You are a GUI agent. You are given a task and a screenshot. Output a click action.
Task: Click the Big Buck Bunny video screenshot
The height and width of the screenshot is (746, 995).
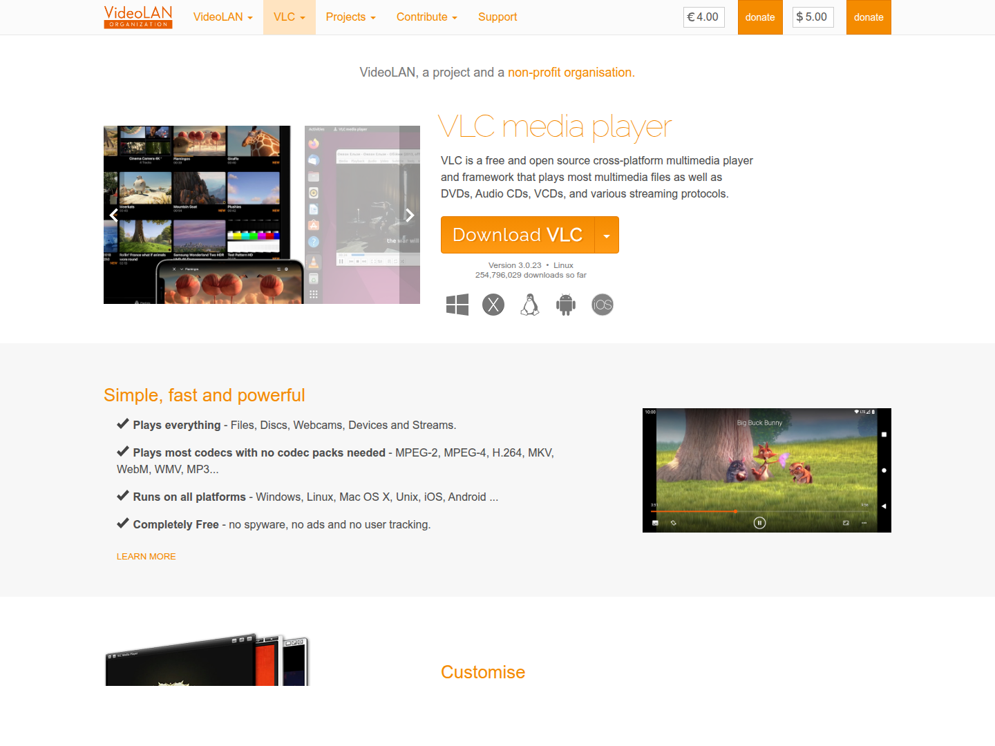(767, 470)
